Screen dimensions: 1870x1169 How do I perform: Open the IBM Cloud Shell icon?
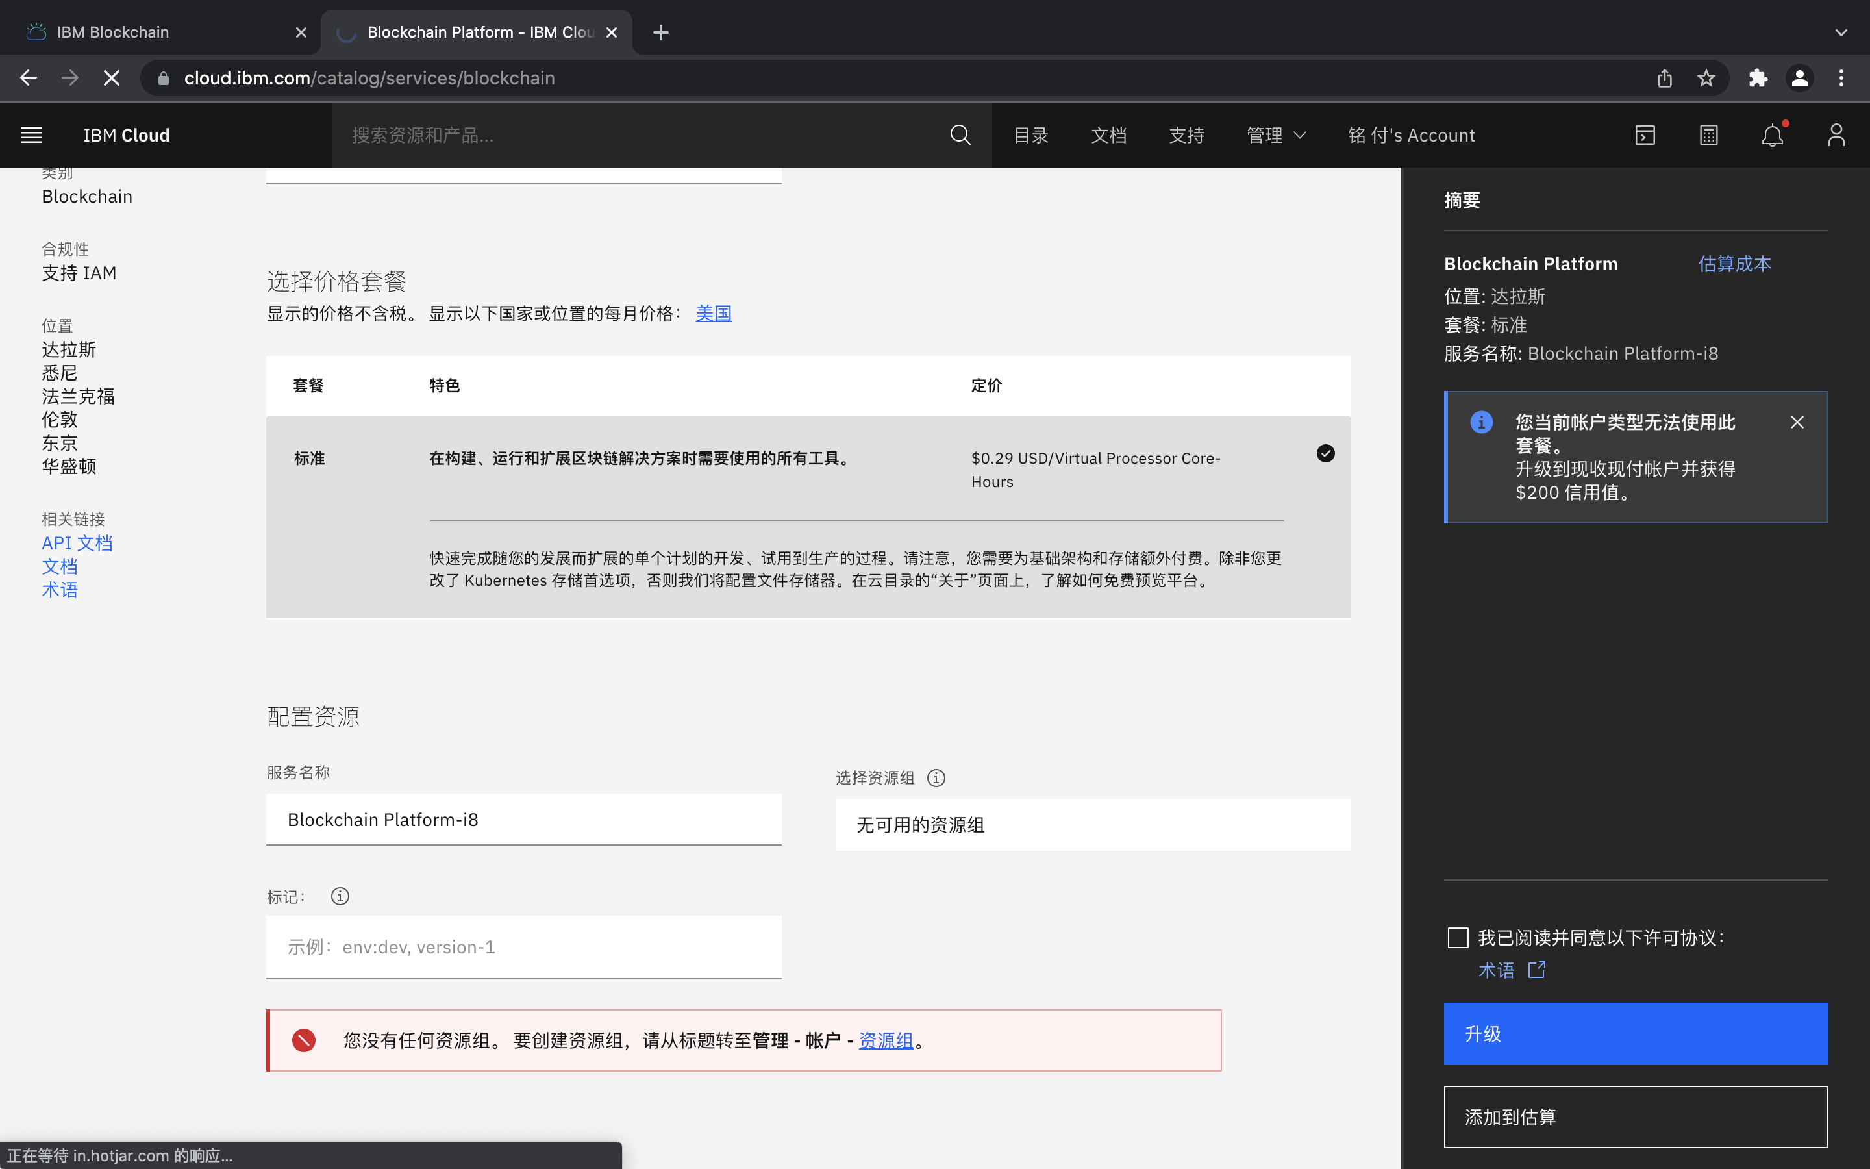pos(1645,135)
